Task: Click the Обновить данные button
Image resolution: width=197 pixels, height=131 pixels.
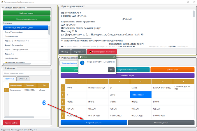Action: point(161,123)
